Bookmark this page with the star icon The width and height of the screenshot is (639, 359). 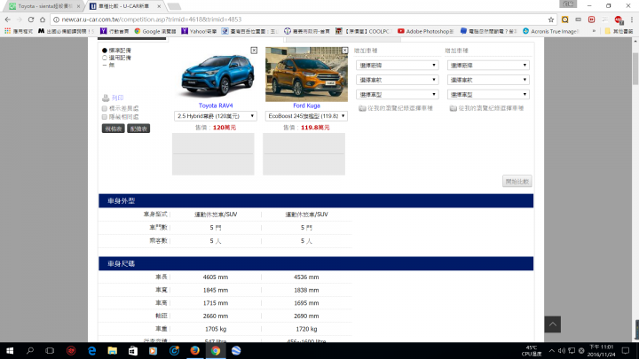pyautogui.click(x=551, y=19)
